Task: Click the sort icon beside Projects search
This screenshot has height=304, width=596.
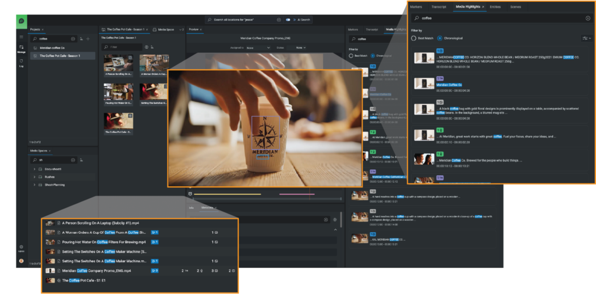Action: 81,39
